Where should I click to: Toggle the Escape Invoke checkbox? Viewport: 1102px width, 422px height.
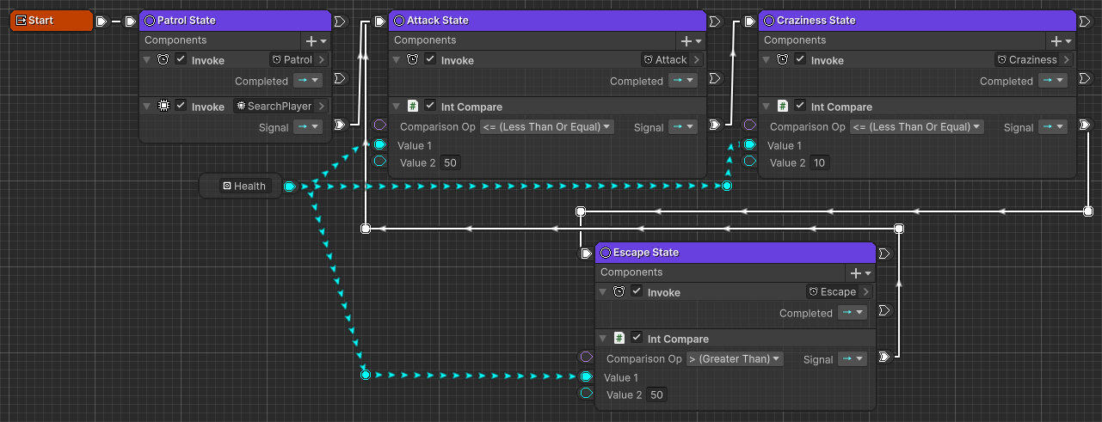pyautogui.click(x=637, y=292)
